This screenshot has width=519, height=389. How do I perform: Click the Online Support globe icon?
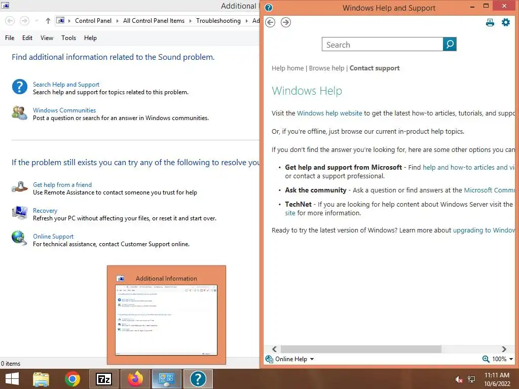pyautogui.click(x=20, y=238)
